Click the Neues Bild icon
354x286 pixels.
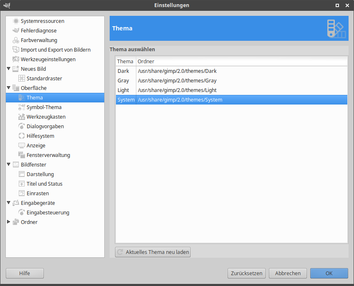point(16,69)
